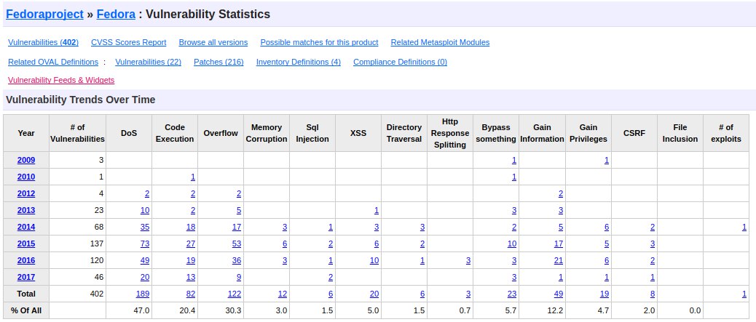Open 2015 CSRF count 3
The width and height of the screenshot is (756, 322).
[653, 243]
